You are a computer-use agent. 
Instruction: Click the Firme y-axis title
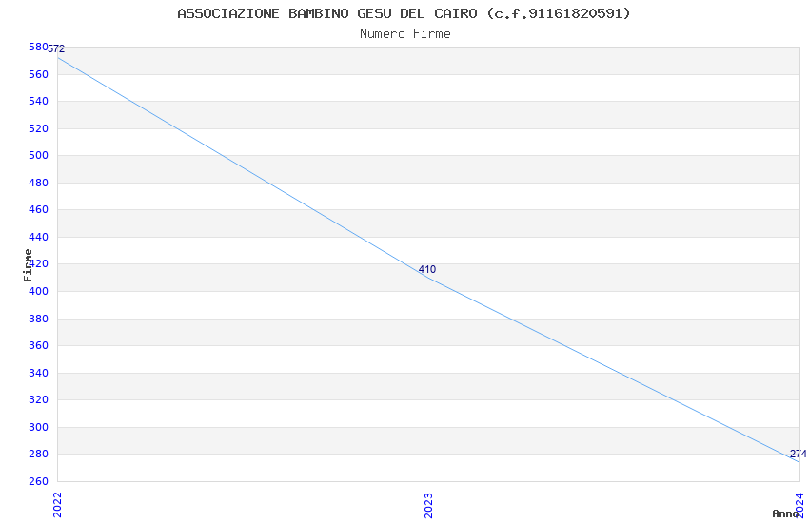tap(28, 265)
